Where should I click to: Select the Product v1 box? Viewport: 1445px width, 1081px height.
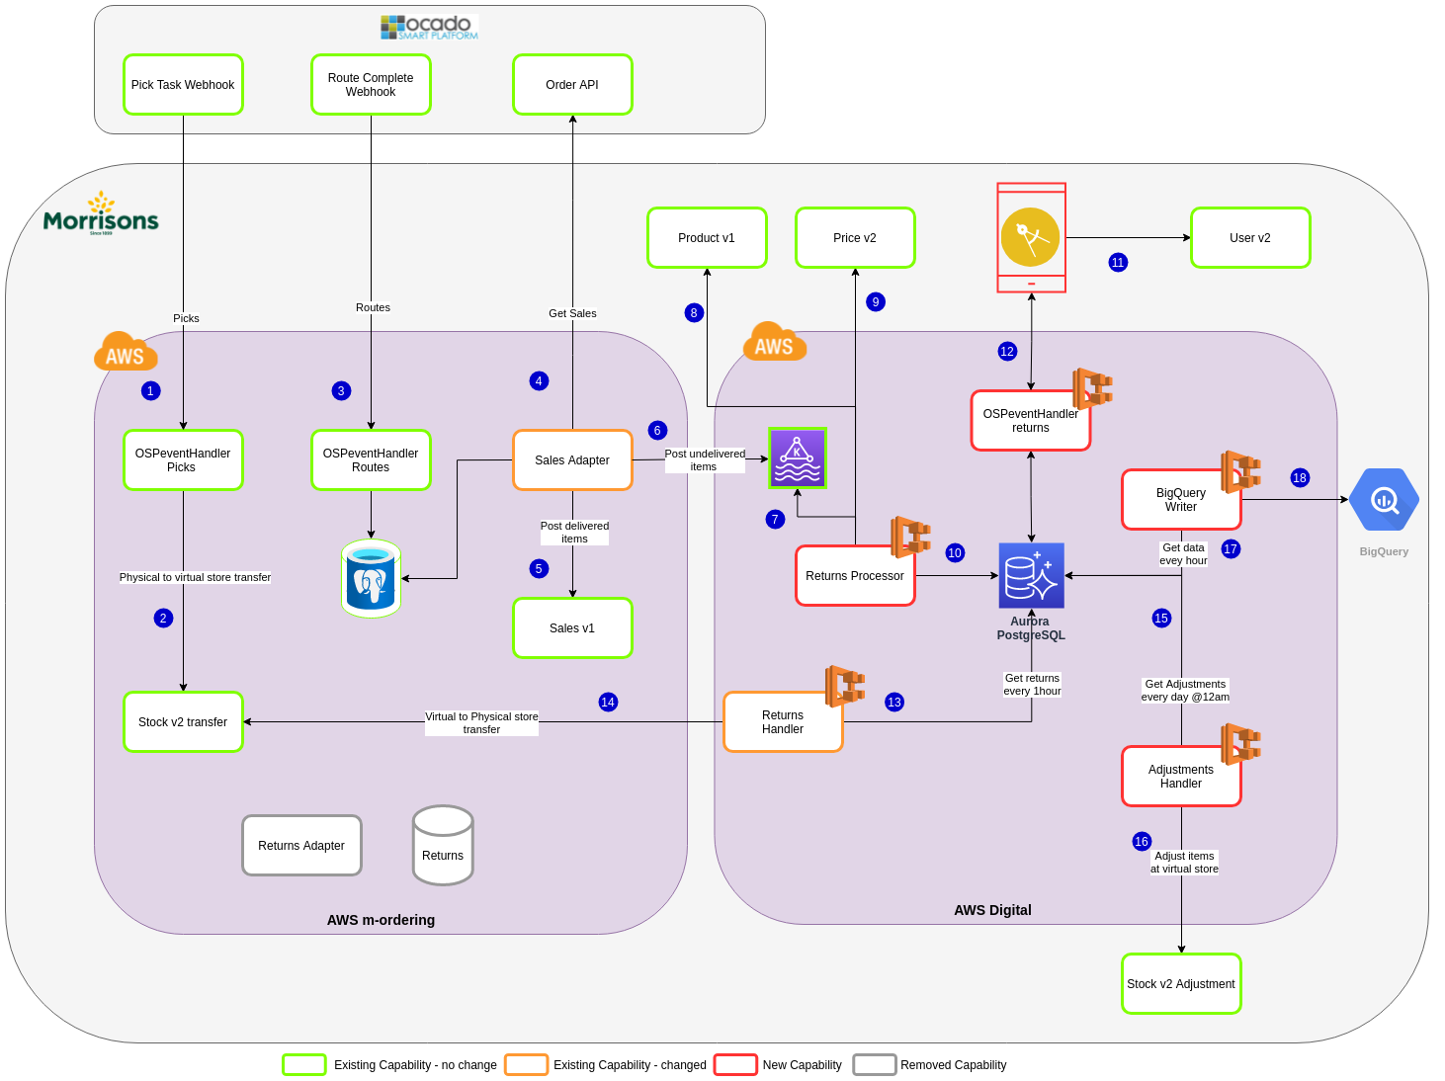pyautogui.click(x=707, y=238)
